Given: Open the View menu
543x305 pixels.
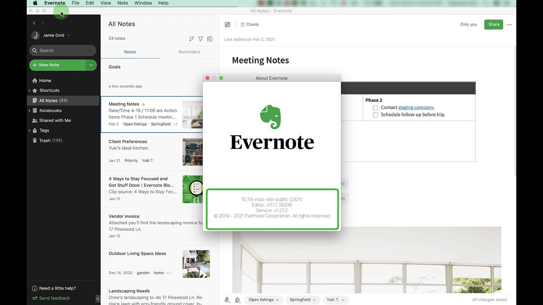Looking at the screenshot, I should (106, 3).
